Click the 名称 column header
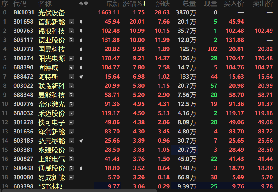This screenshot has width=278, height=192. click(45, 4)
